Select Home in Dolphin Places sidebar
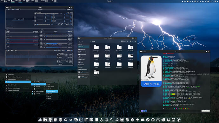Image resolution: width=219 pixels, height=123 pixels. [x=83, y=47]
